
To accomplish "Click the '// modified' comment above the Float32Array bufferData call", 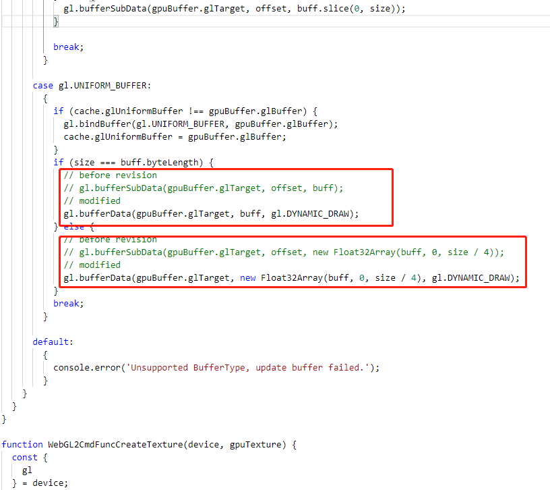I will click(92, 265).
